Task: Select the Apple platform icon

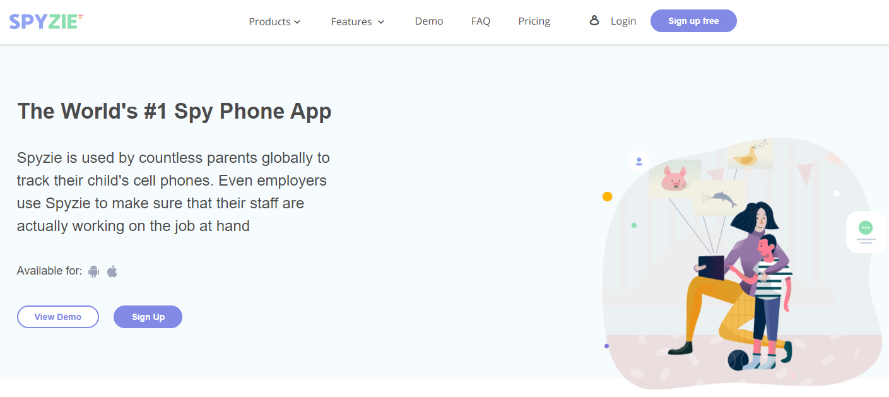Action: (112, 271)
